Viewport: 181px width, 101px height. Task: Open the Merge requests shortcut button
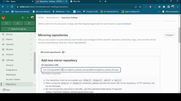click(x=18, y=23)
